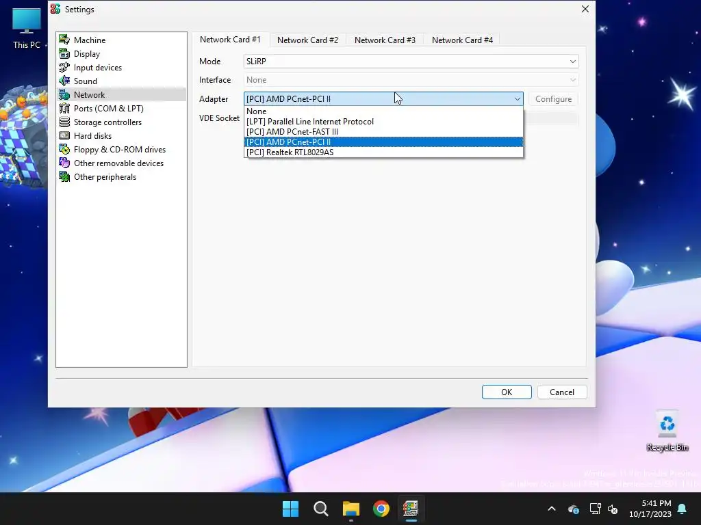Open Other peripherals settings page
The image size is (701, 525).
point(105,177)
